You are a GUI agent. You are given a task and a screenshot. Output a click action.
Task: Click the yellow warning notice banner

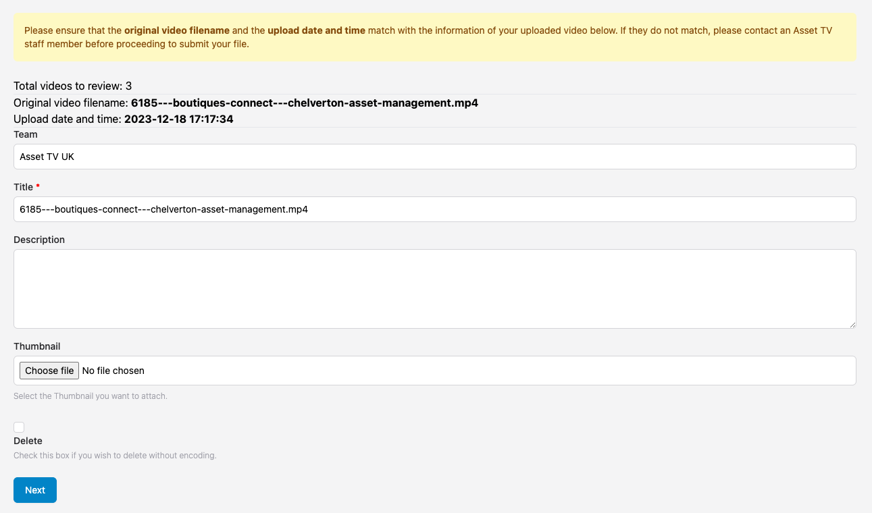point(434,37)
